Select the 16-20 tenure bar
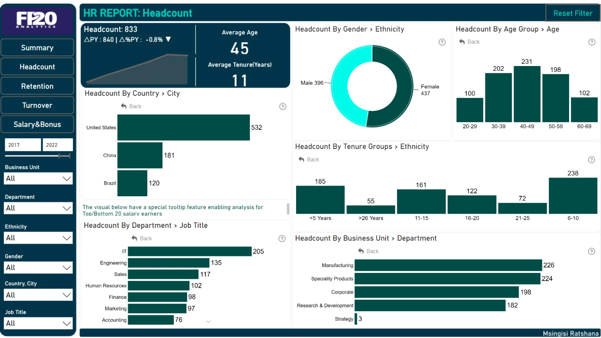 472,205
